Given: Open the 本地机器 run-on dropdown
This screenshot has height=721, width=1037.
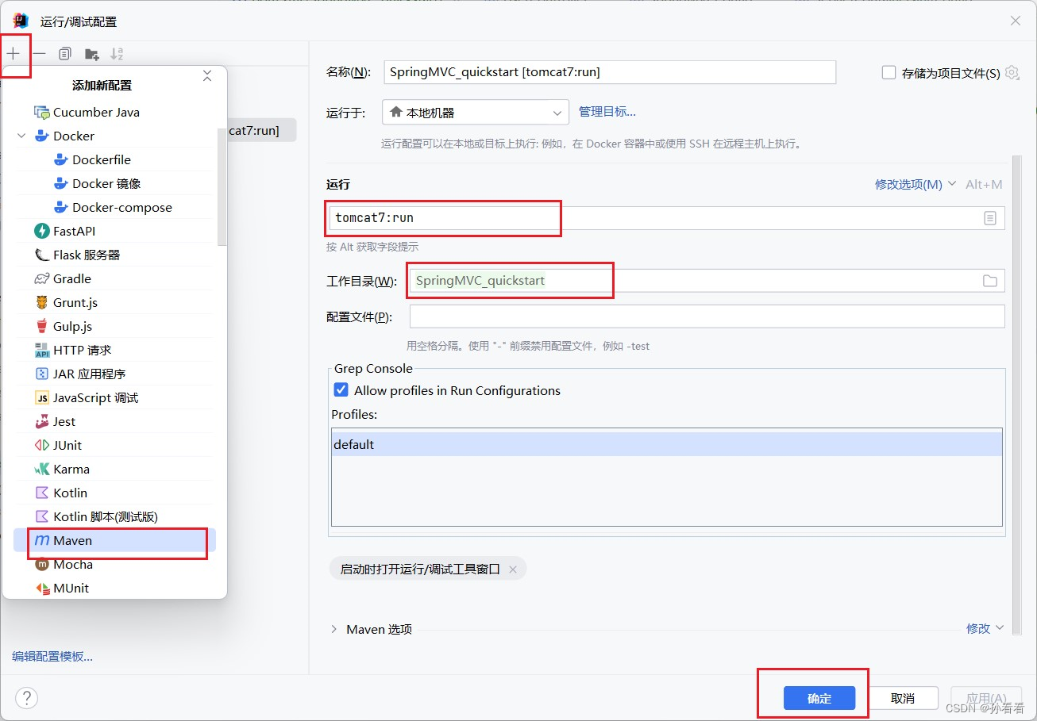Looking at the screenshot, I should 476,113.
